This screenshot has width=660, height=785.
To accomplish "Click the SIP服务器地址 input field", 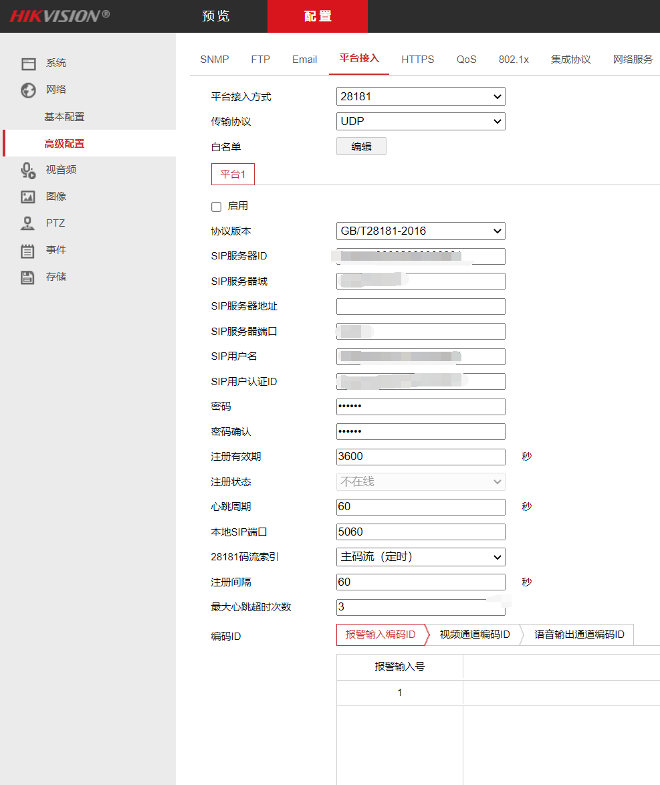I will 420,307.
